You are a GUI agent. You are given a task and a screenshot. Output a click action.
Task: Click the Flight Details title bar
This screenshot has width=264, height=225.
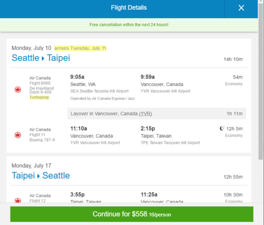click(x=129, y=8)
